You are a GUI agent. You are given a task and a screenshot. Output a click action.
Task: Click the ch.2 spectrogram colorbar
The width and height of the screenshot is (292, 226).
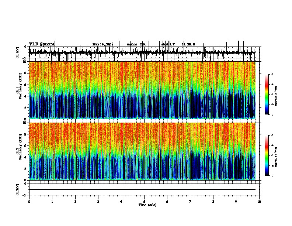[x=267, y=155]
